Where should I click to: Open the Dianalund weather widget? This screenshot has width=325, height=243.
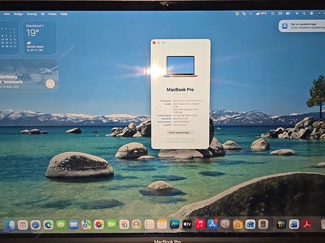40,38
